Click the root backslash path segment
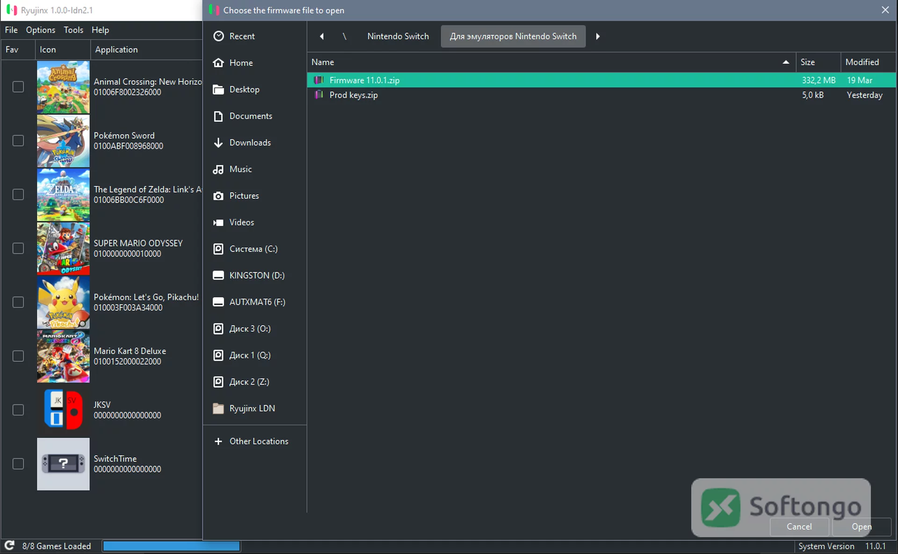898x554 pixels. tap(345, 36)
